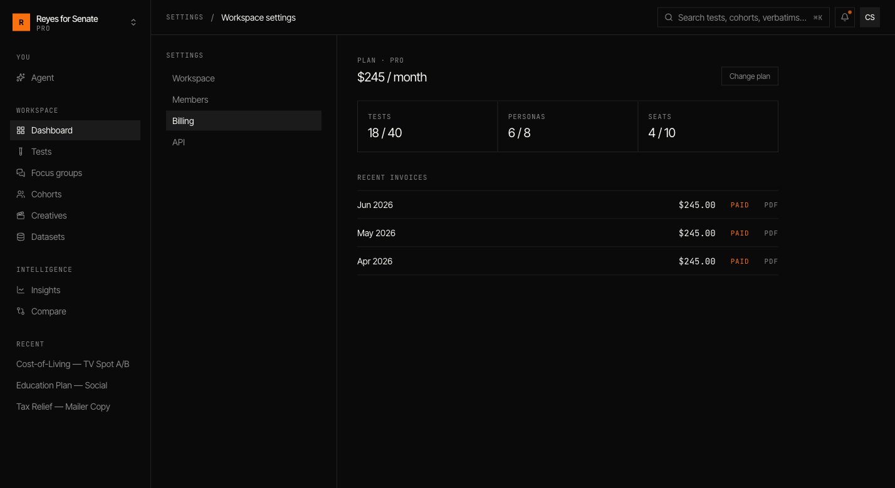Download the Apr 2026 invoice PDF
The height and width of the screenshot is (488, 895).
click(x=771, y=261)
